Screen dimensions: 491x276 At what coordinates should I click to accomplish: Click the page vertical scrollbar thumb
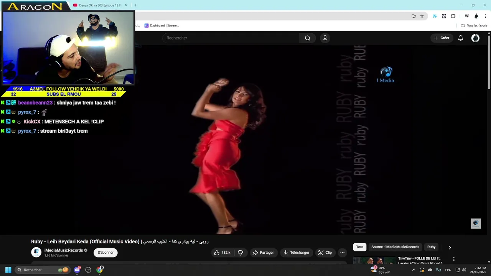tap(489, 62)
